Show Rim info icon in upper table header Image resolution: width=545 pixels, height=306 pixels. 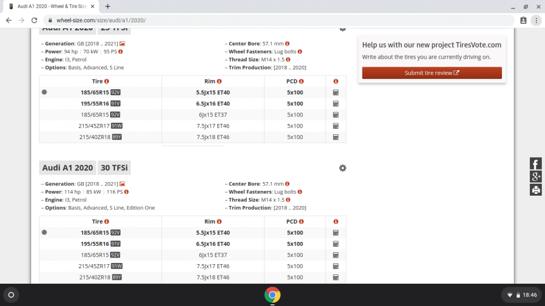coord(219,81)
